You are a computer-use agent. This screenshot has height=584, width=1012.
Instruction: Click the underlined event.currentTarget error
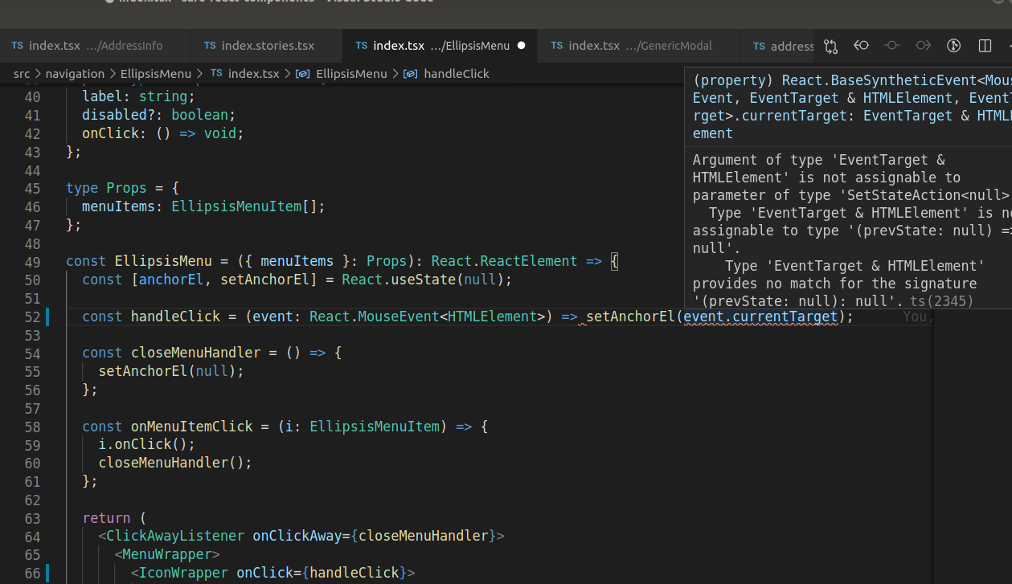tap(760, 317)
